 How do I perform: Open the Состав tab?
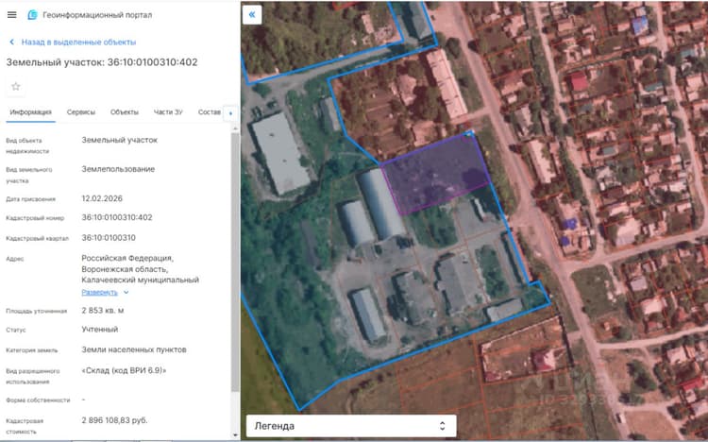point(209,112)
